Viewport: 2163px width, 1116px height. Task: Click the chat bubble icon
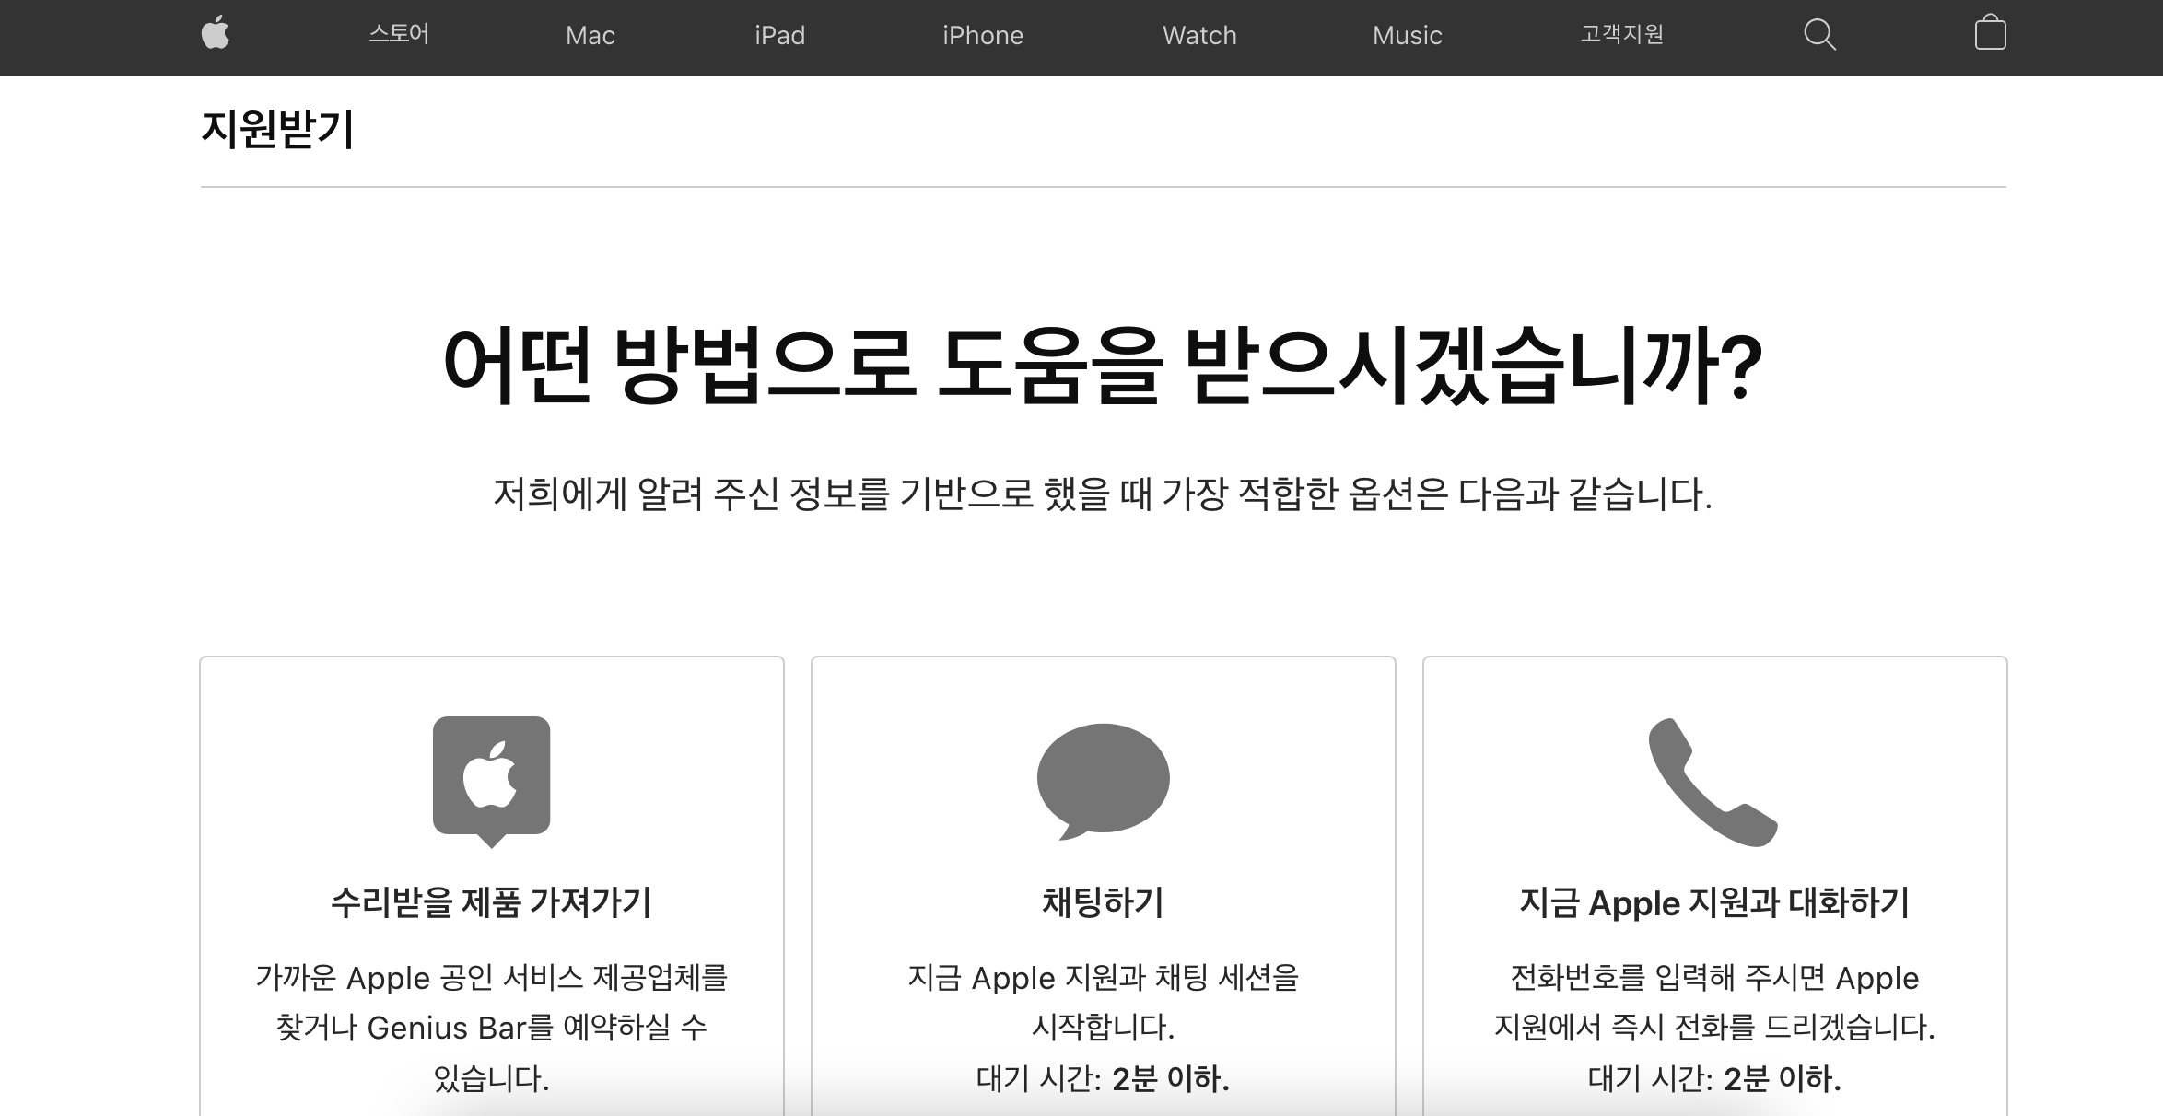(1103, 781)
